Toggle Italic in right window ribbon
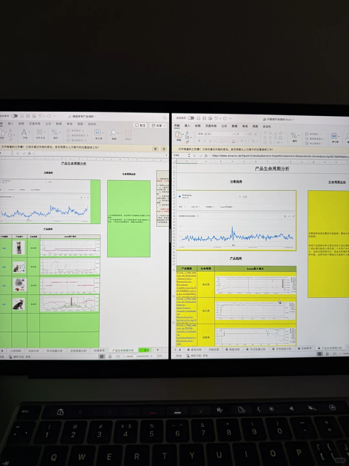The width and height of the screenshot is (349, 466). (x=205, y=141)
